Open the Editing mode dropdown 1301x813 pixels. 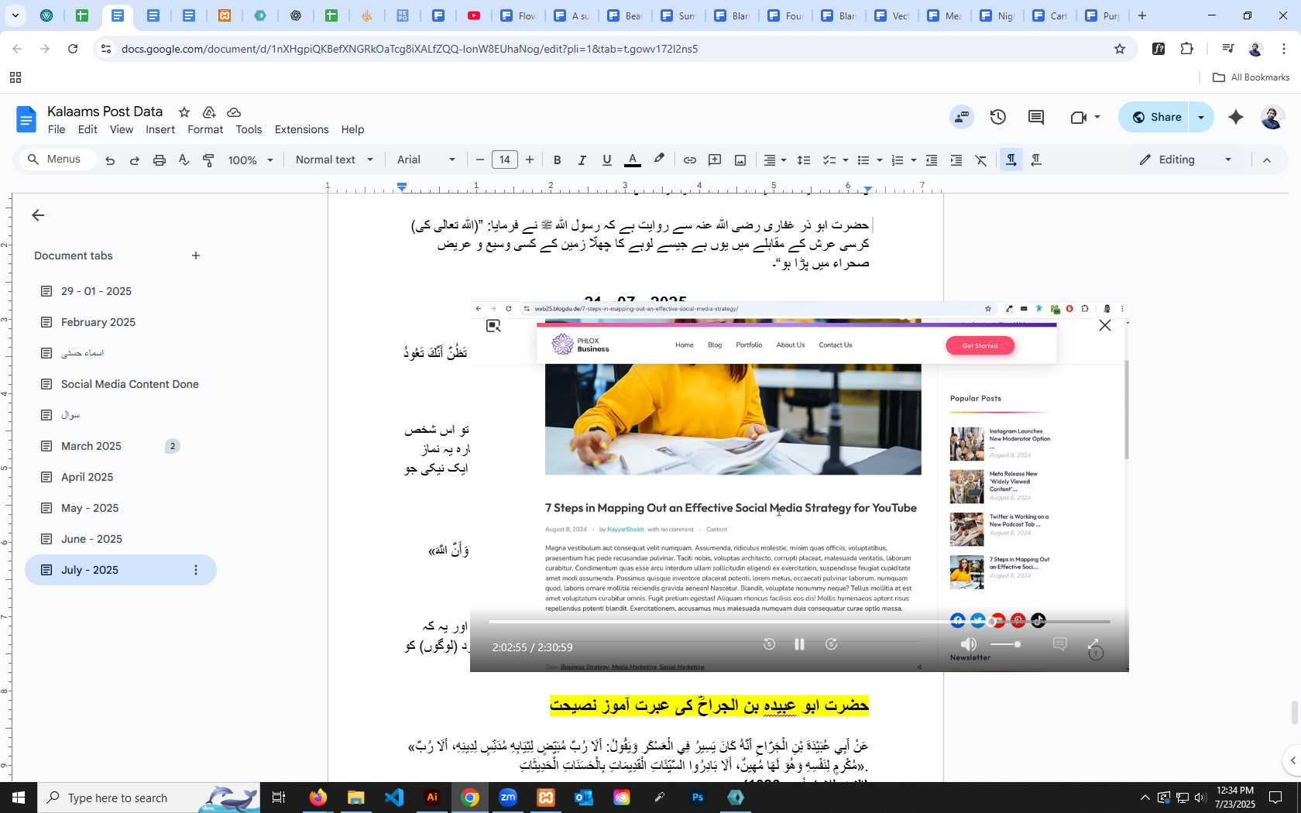click(x=1186, y=160)
